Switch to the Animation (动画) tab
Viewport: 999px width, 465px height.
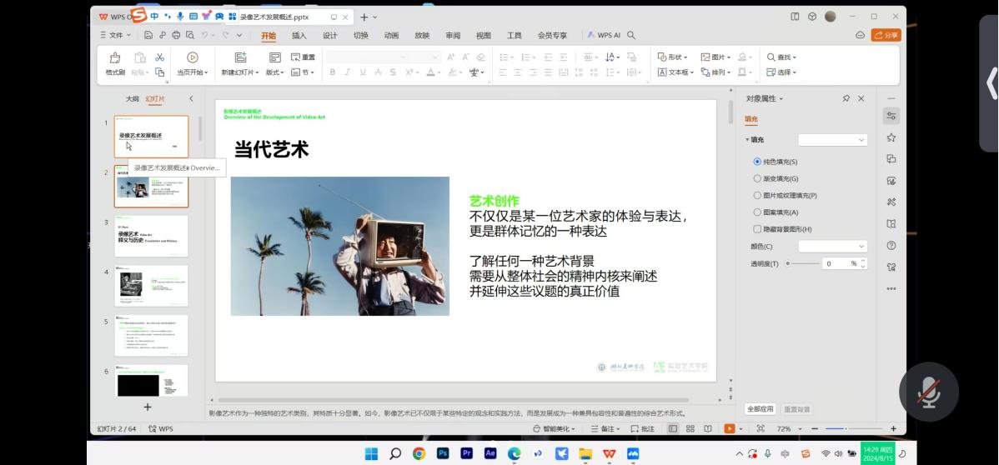(391, 36)
